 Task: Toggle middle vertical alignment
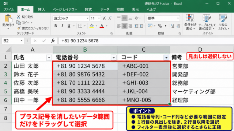(124, 18)
